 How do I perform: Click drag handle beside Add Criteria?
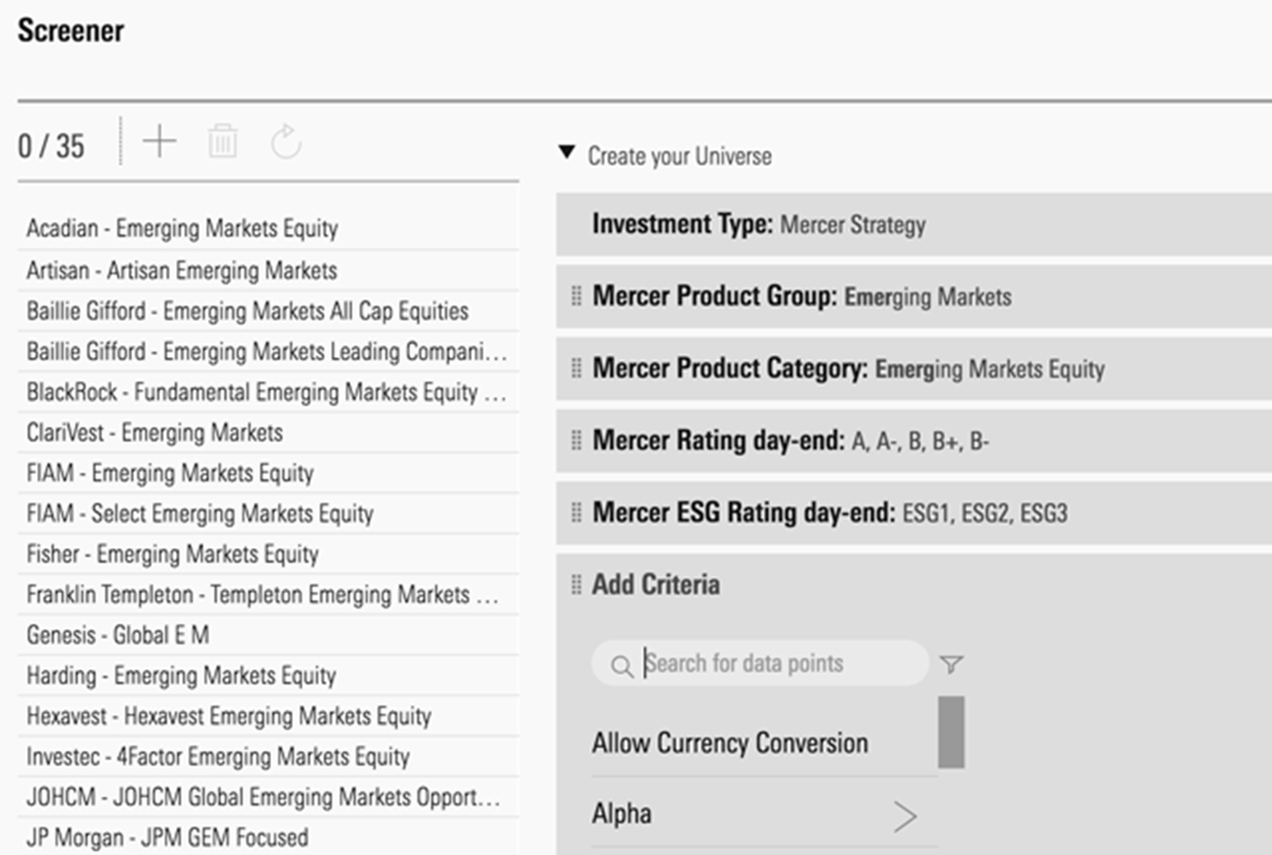[x=576, y=585]
